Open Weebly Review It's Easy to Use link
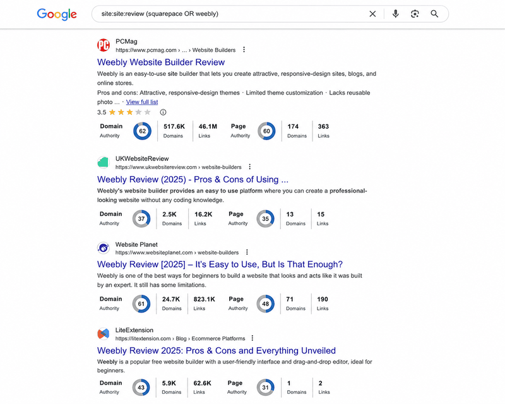 pyautogui.click(x=220, y=264)
